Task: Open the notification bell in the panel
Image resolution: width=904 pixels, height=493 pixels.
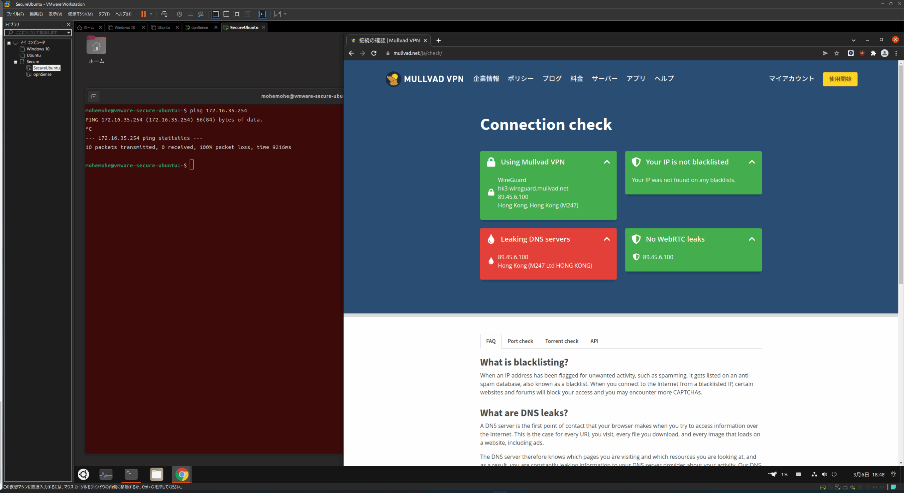Action: pos(893,474)
